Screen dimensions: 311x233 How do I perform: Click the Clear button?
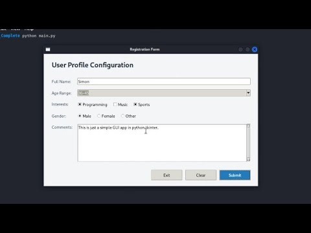coord(201,175)
